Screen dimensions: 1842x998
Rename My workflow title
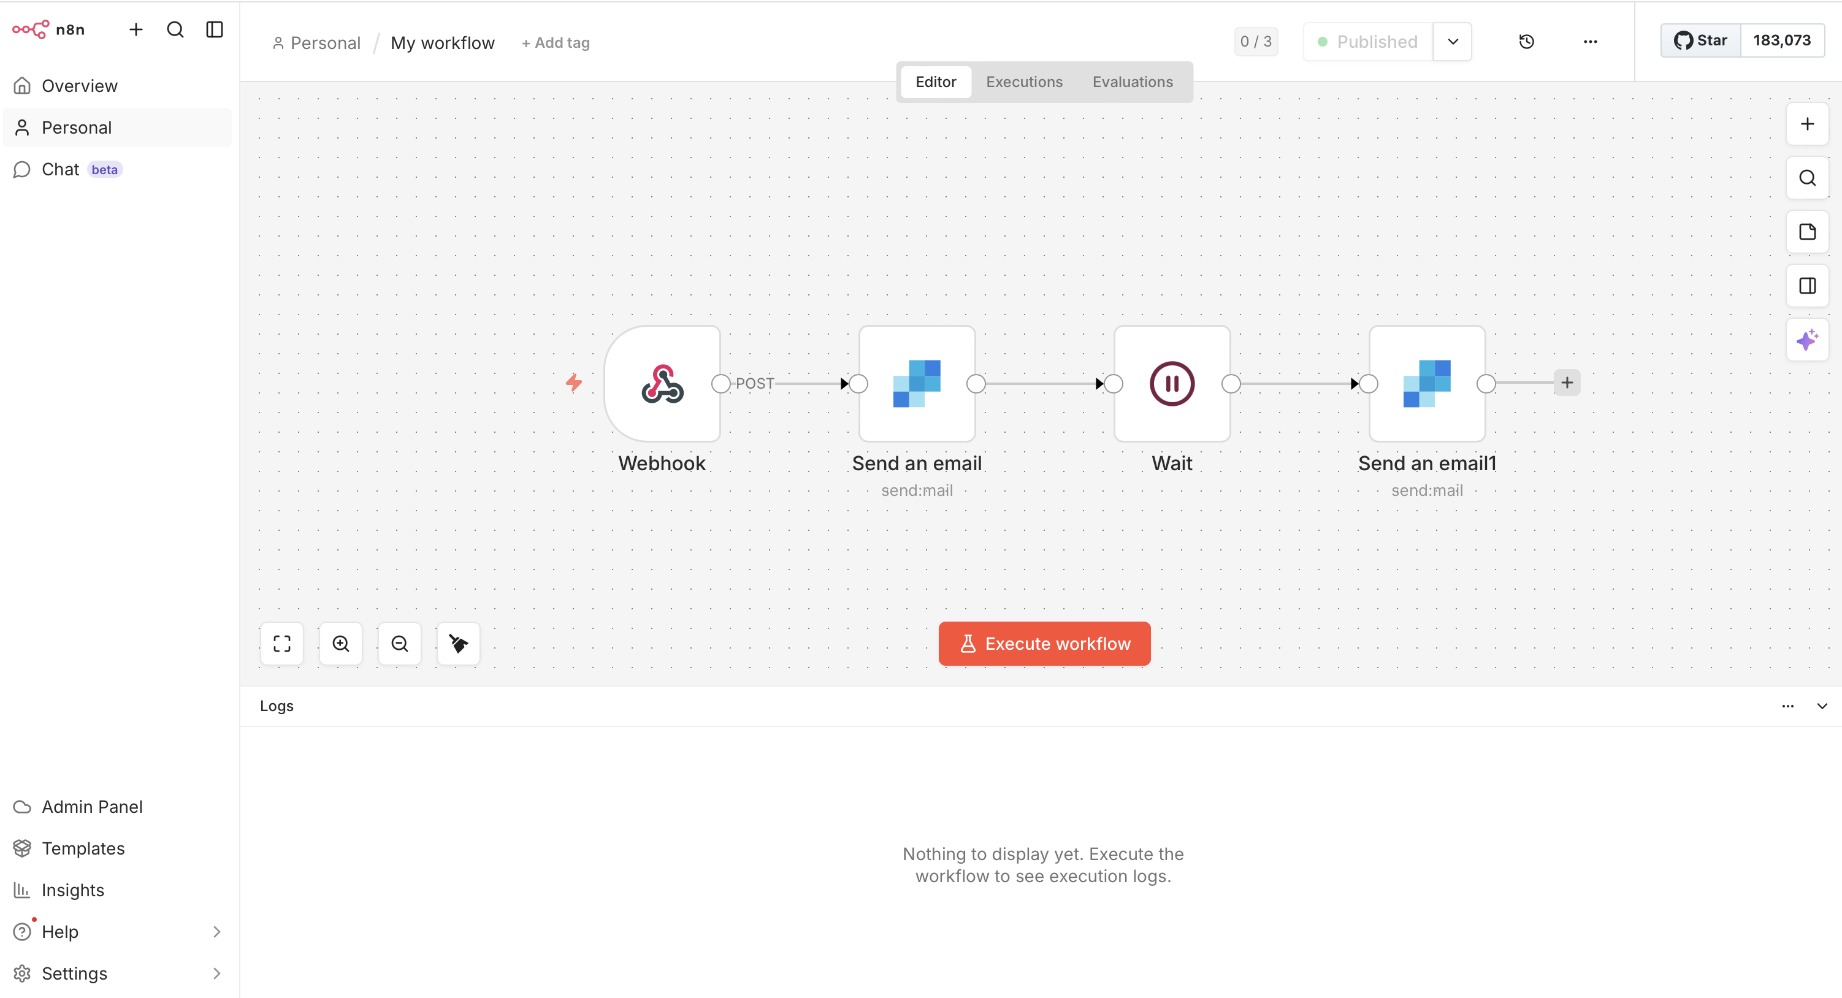tap(443, 43)
